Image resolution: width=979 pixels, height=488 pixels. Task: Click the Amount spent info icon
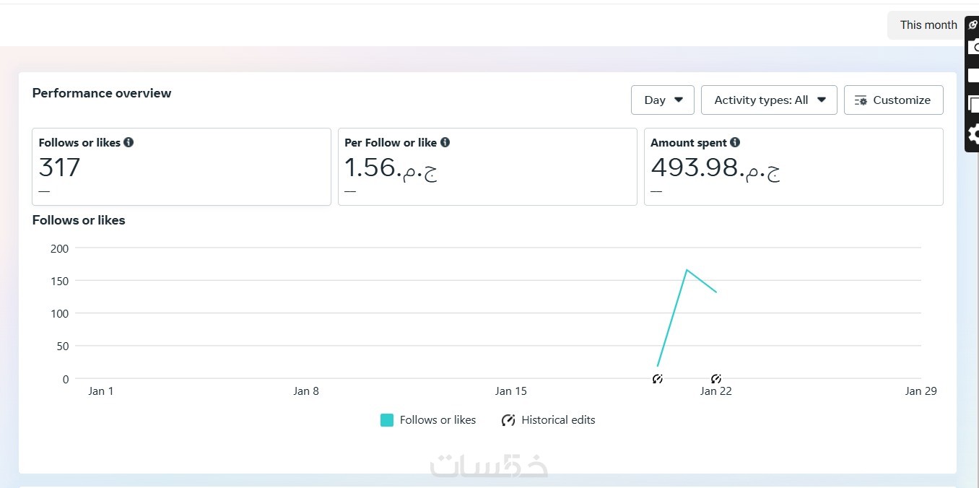click(735, 142)
